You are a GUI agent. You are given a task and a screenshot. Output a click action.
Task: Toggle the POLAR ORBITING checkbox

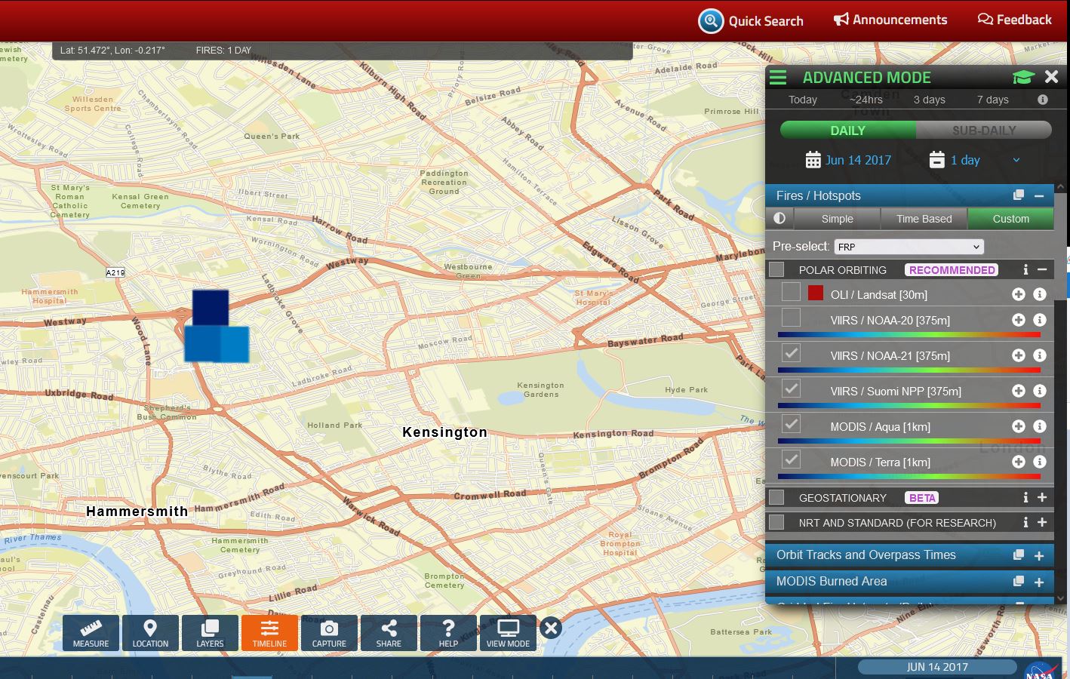(x=776, y=269)
